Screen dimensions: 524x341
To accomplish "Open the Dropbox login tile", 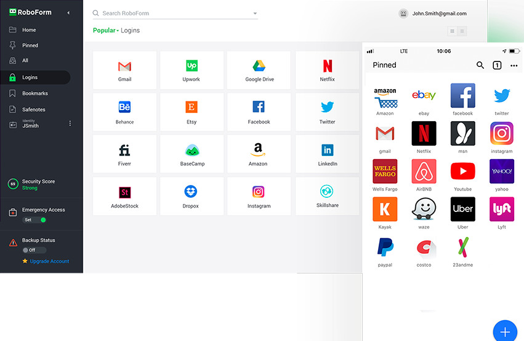I will click(x=191, y=196).
